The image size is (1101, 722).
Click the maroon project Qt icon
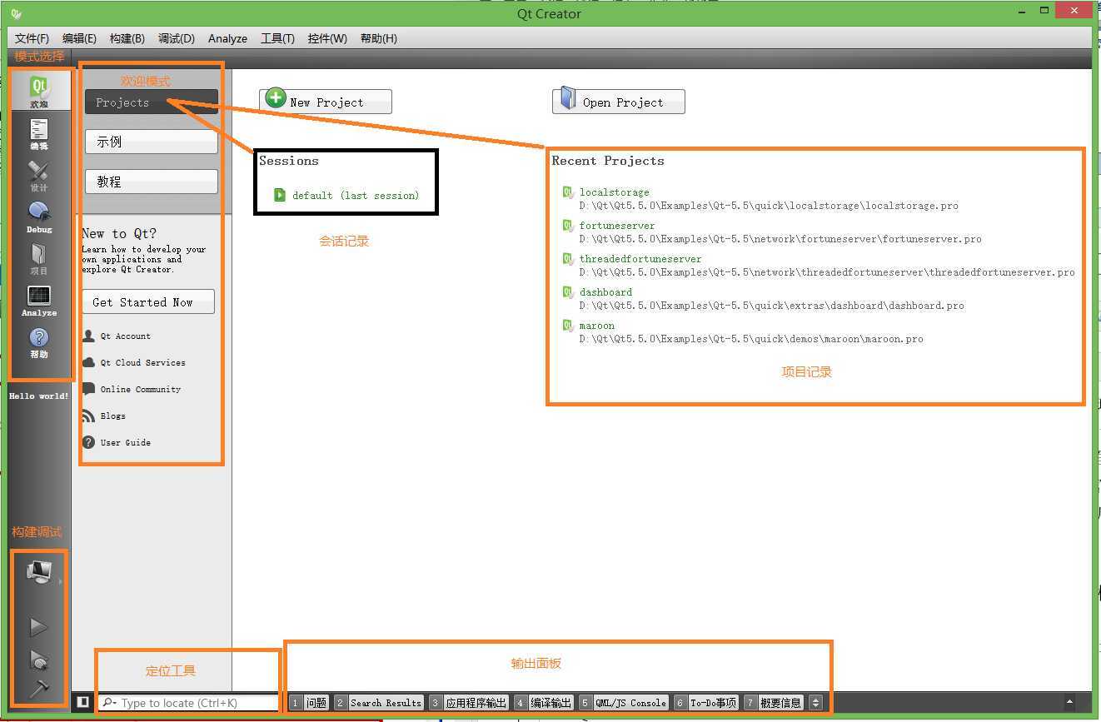click(568, 326)
